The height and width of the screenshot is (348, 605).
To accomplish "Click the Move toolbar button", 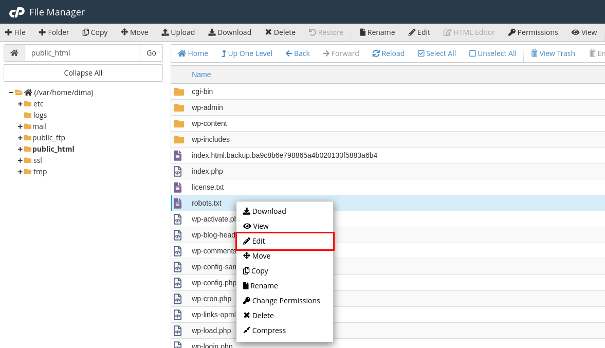I will (x=135, y=32).
